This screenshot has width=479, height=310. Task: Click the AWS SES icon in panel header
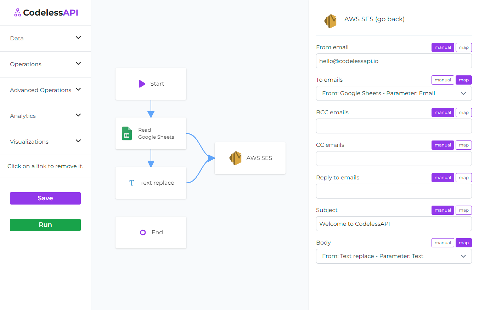(330, 21)
